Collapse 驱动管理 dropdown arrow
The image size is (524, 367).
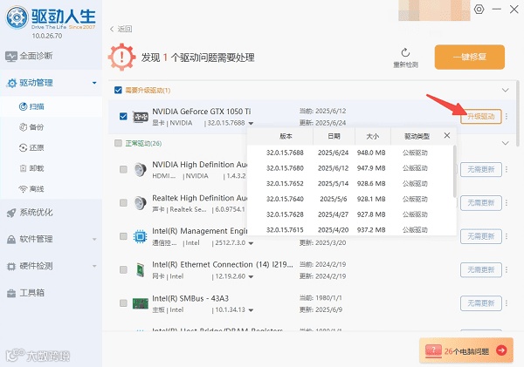[94, 83]
